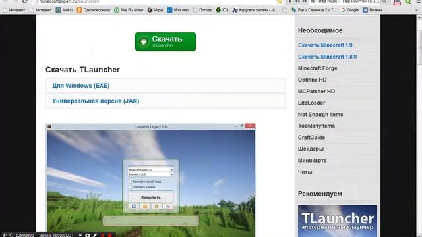Viewport: 422px width, 237px height.
Task: Open the Google bookmark
Action: 349,10
